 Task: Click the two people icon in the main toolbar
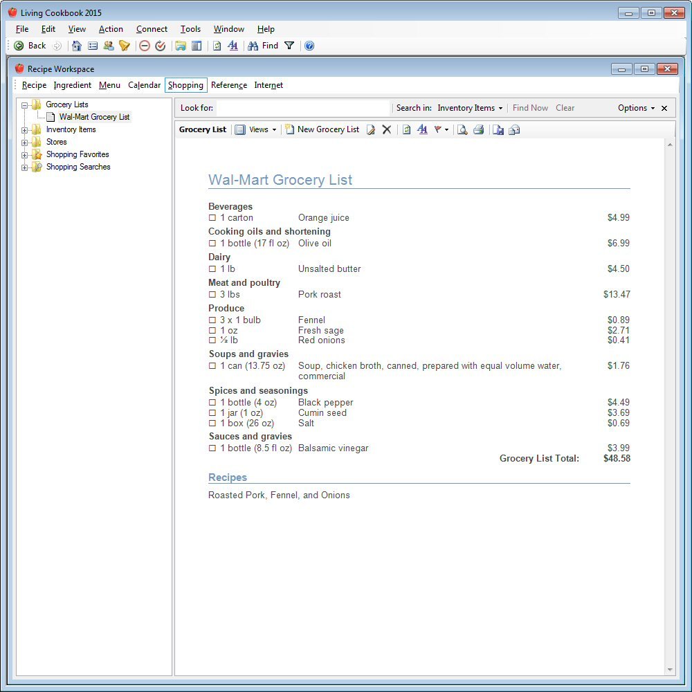109,46
